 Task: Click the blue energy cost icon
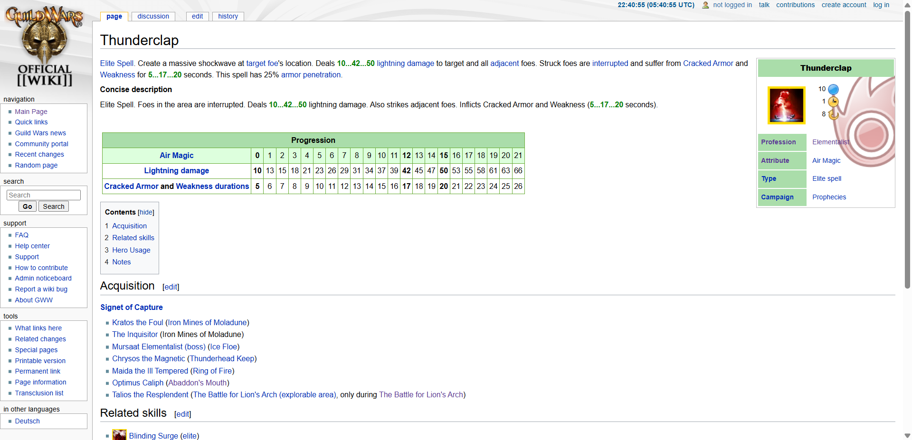tap(833, 89)
